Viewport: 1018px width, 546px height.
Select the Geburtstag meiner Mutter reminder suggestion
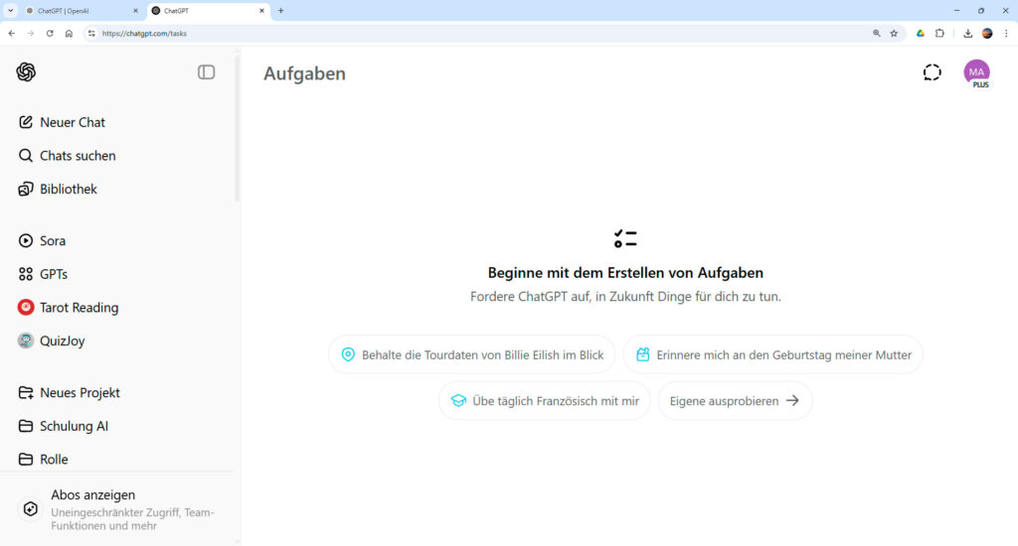point(772,354)
